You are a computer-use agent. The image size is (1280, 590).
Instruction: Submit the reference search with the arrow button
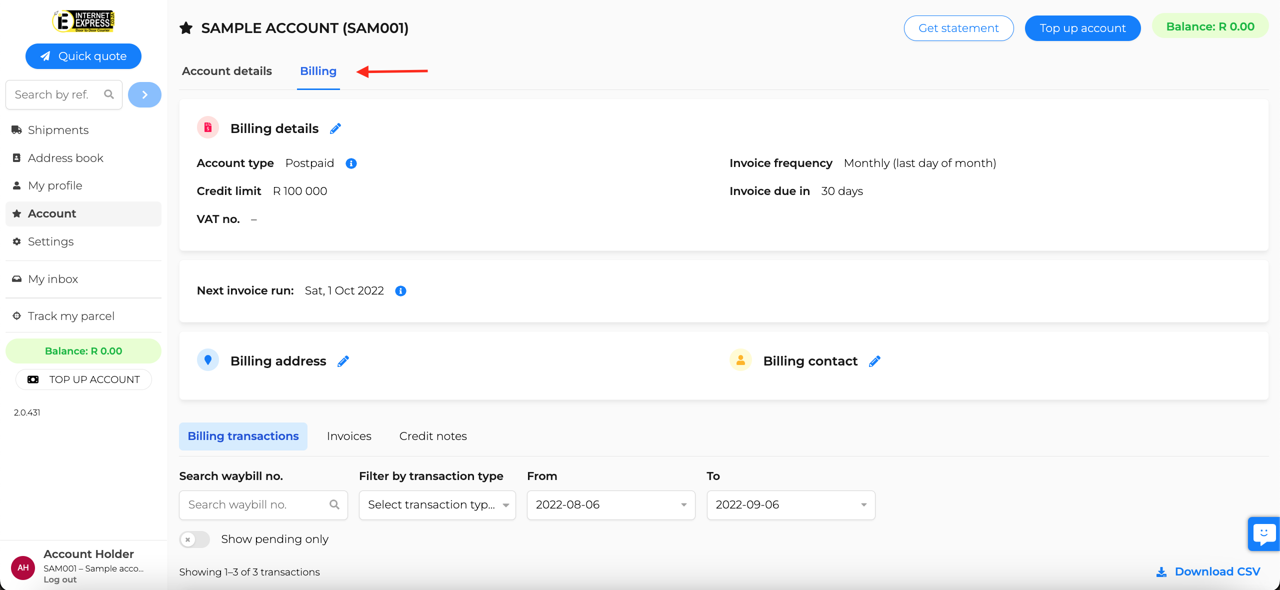point(144,94)
